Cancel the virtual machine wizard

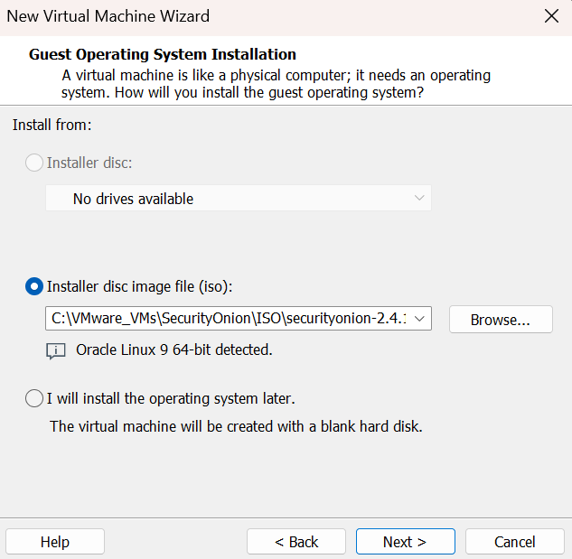click(514, 542)
